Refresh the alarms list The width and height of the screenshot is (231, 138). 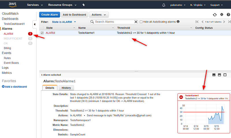point(215,15)
